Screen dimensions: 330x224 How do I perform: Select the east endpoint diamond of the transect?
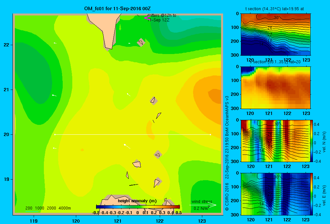pos(210,134)
